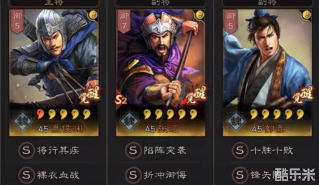Viewport: 319px width, 185px height.
Task: Click S-rank icon beside 锋矢阵 skill
Action: pos(240,175)
